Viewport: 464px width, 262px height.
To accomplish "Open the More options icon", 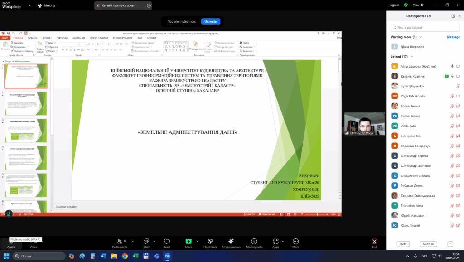I will tap(295, 242).
